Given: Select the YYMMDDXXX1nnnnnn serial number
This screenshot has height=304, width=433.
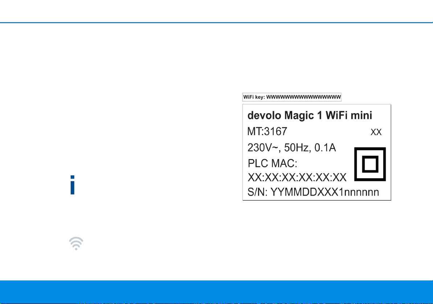Looking at the screenshot, I should 325,192.
